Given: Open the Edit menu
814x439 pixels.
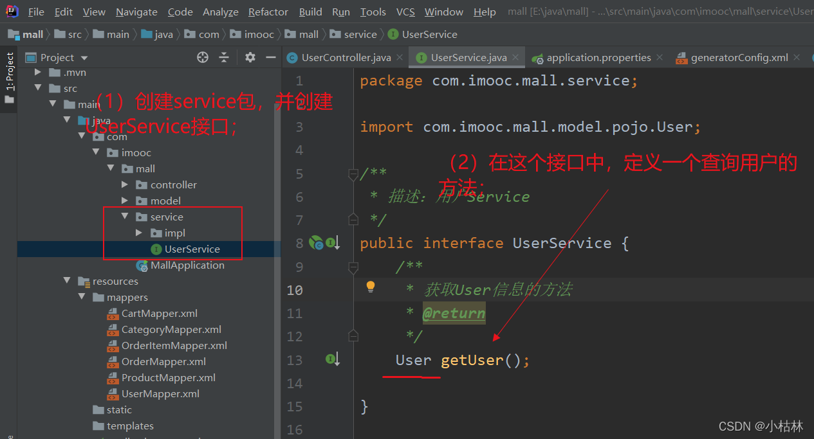Looking at the screenshot, I should coord(64,12).
